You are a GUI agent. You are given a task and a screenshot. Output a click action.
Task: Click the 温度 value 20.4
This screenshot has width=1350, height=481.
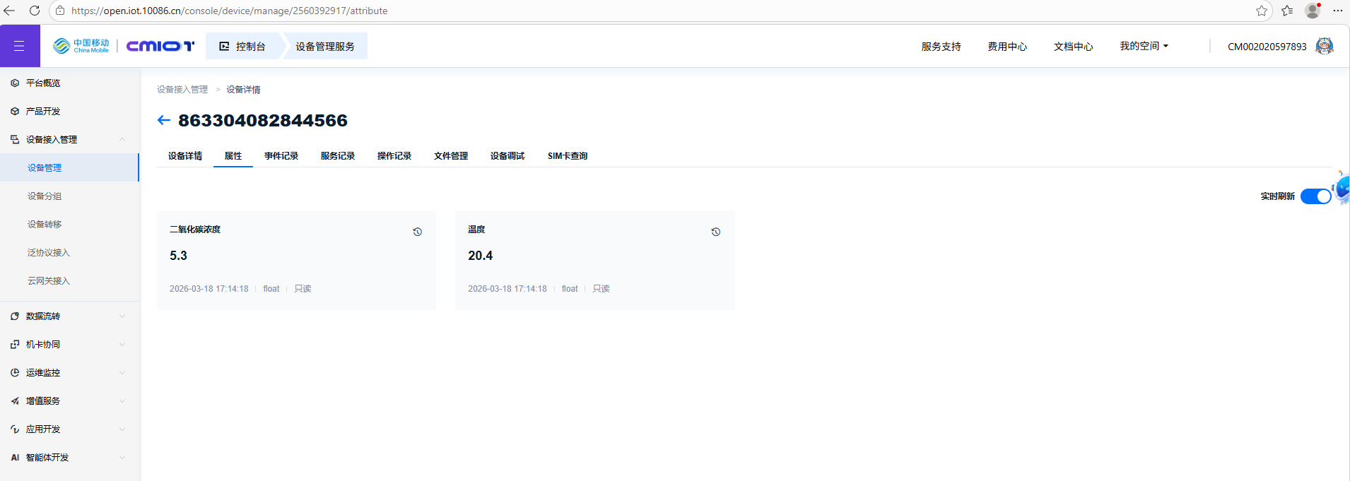click(480, 256)
